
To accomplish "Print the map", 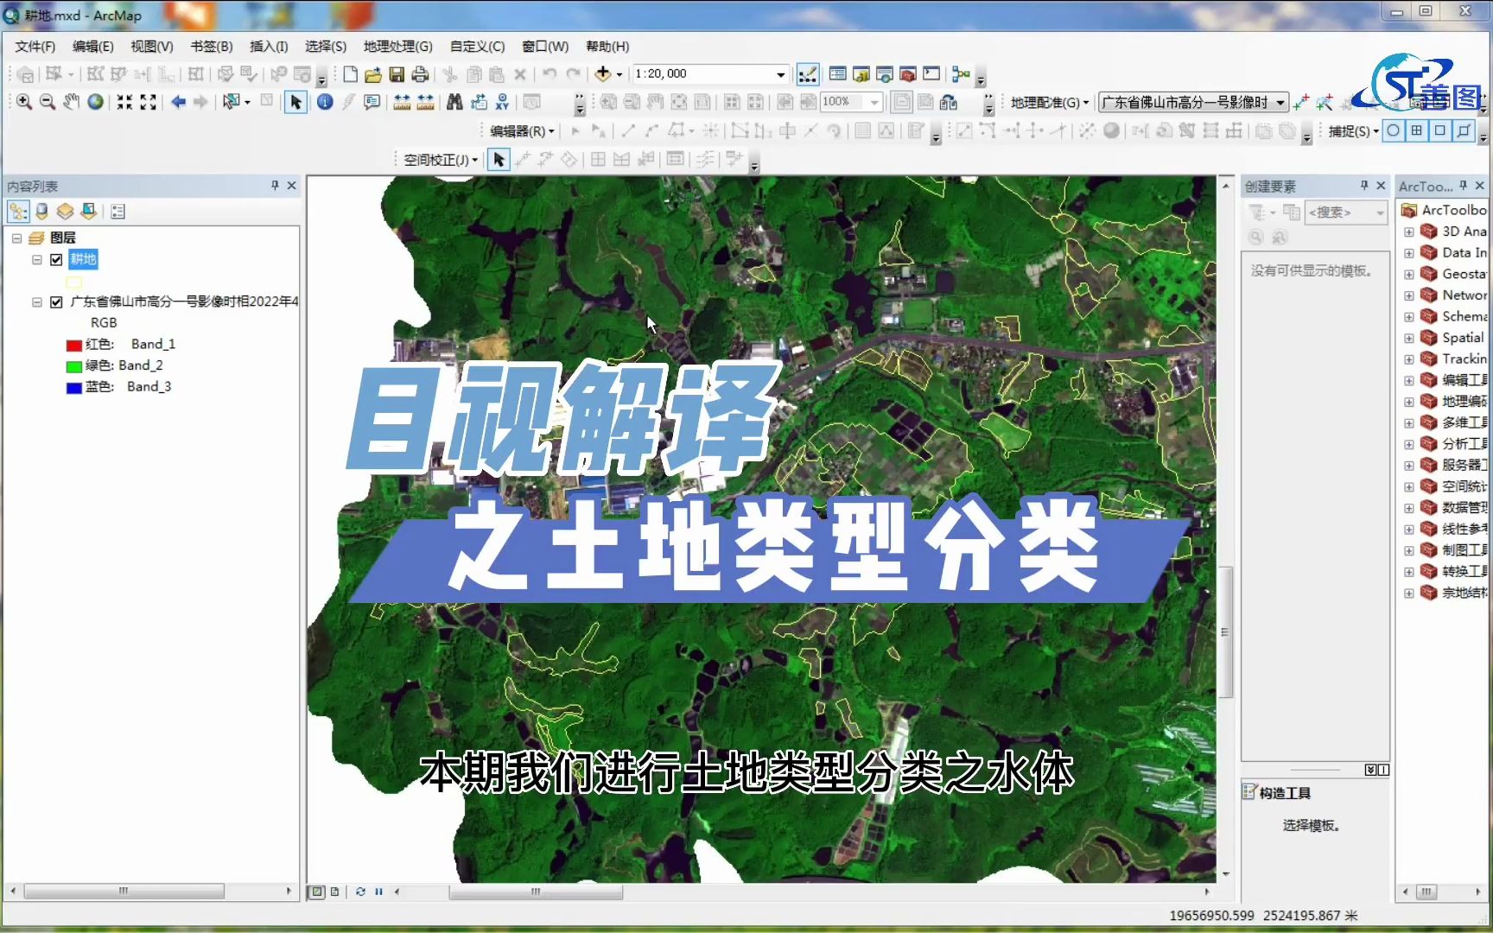I will (420, 74).
